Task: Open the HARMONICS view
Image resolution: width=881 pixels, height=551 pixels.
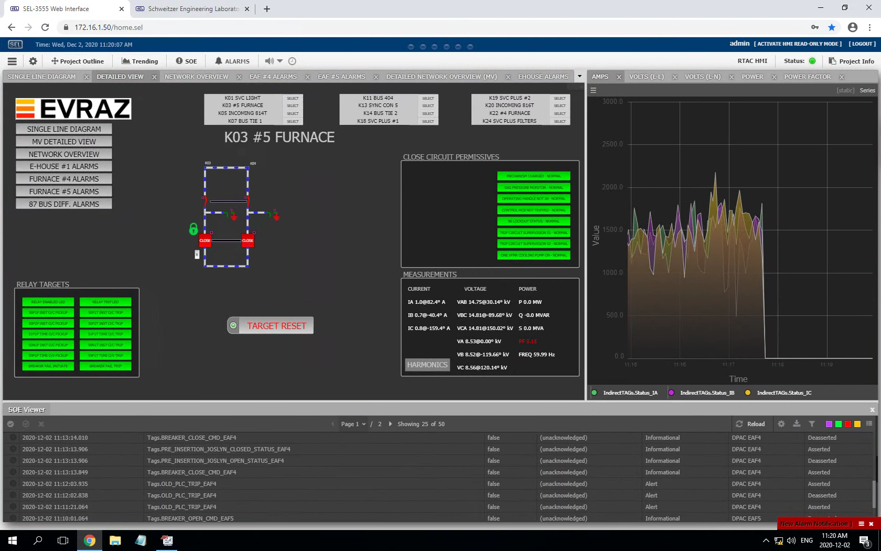Action: [427, 365]
